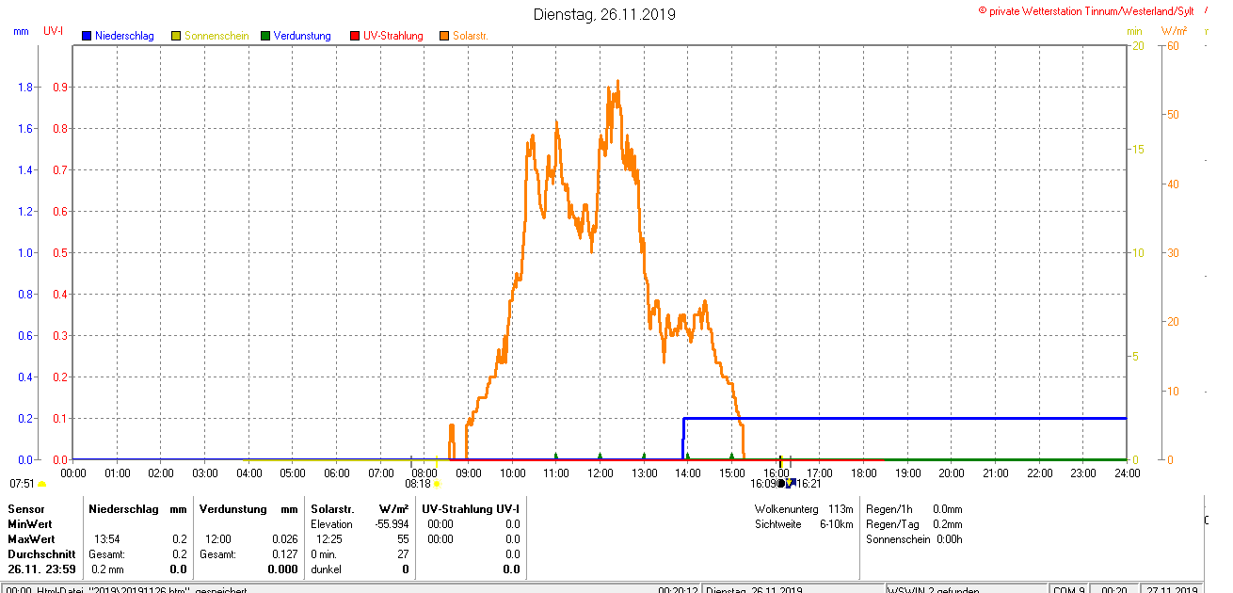Viewport: 1233px width, 593px height.
Task: Click the 0.026 evaporation max value
Action: 284,539
